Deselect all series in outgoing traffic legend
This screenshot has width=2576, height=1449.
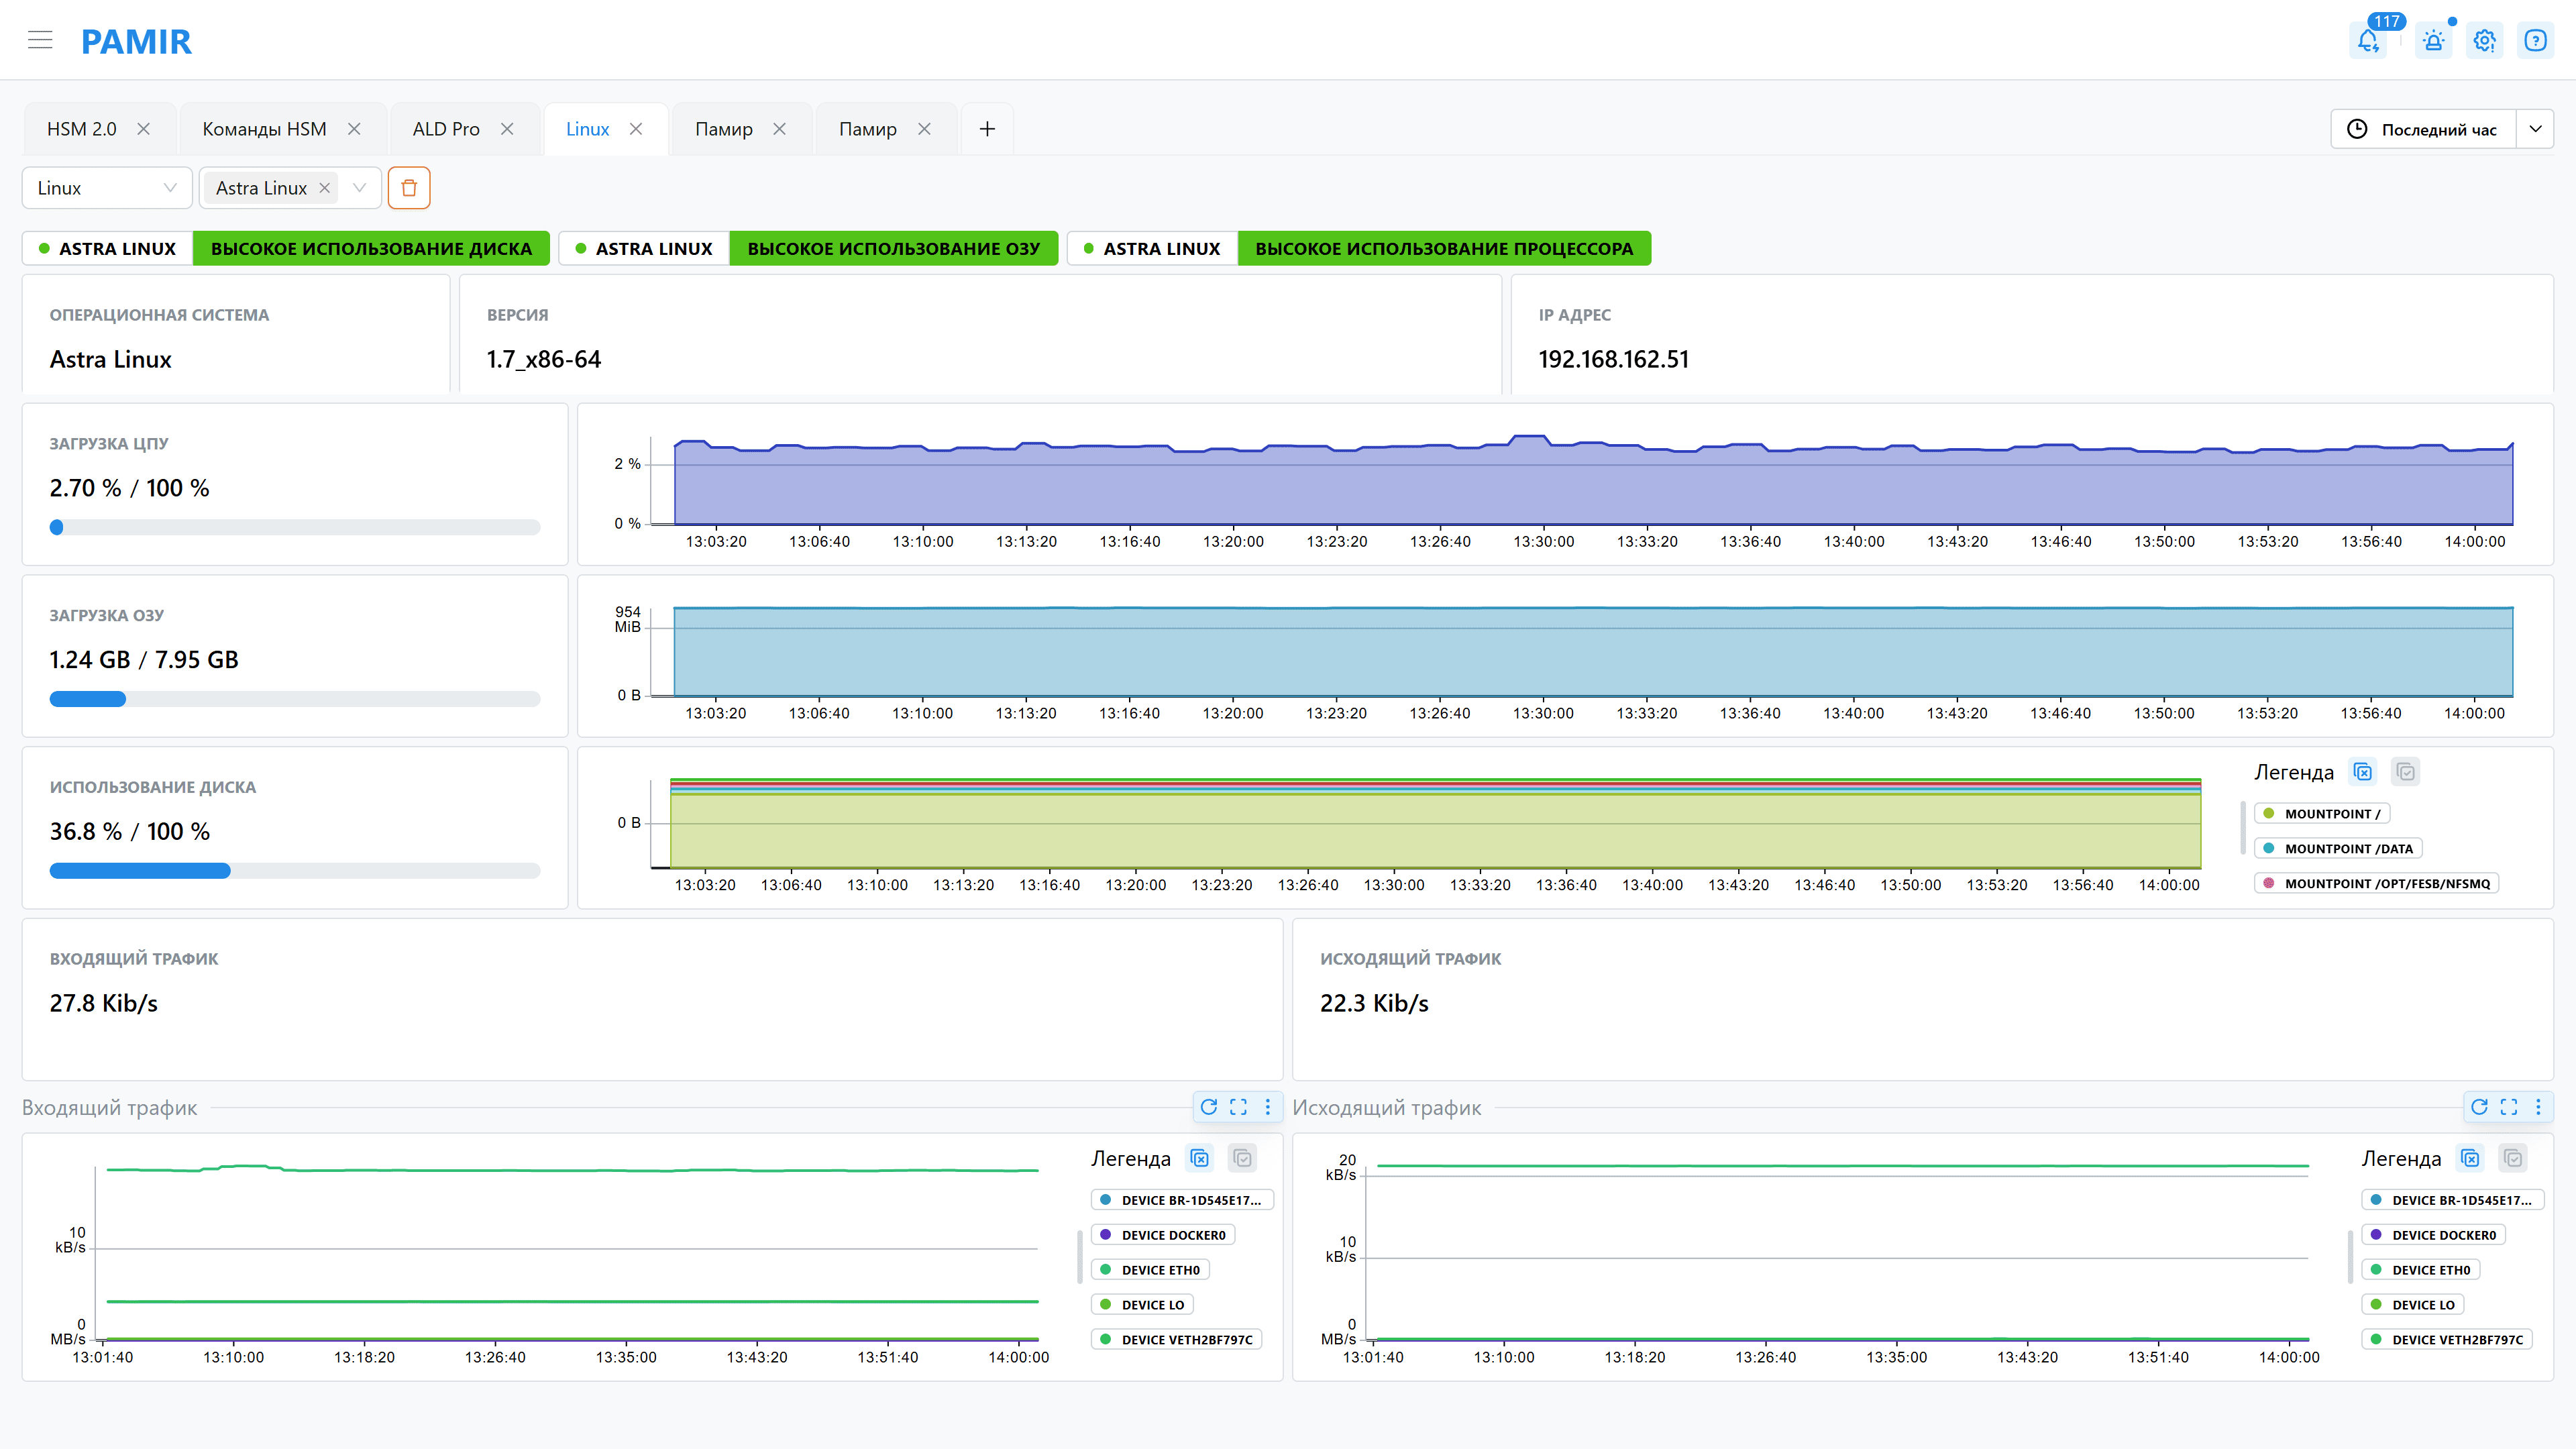click(2471, 1158)
